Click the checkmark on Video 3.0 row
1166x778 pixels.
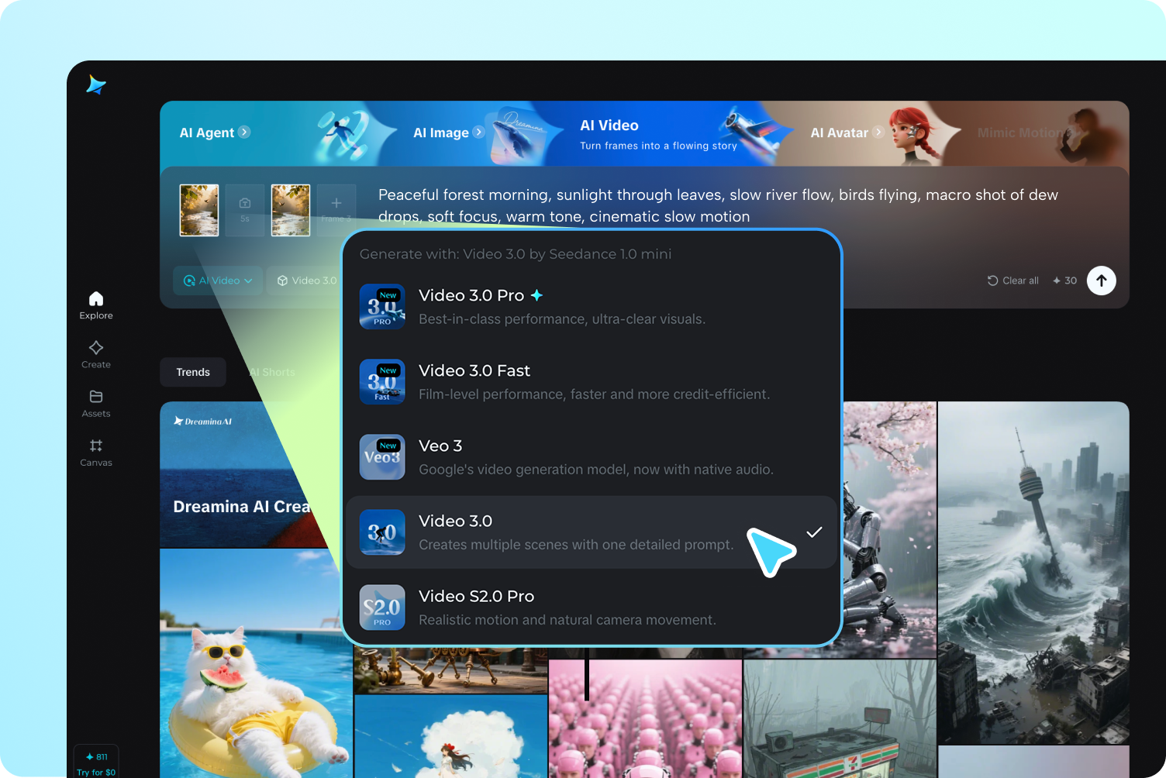(814, 532)
